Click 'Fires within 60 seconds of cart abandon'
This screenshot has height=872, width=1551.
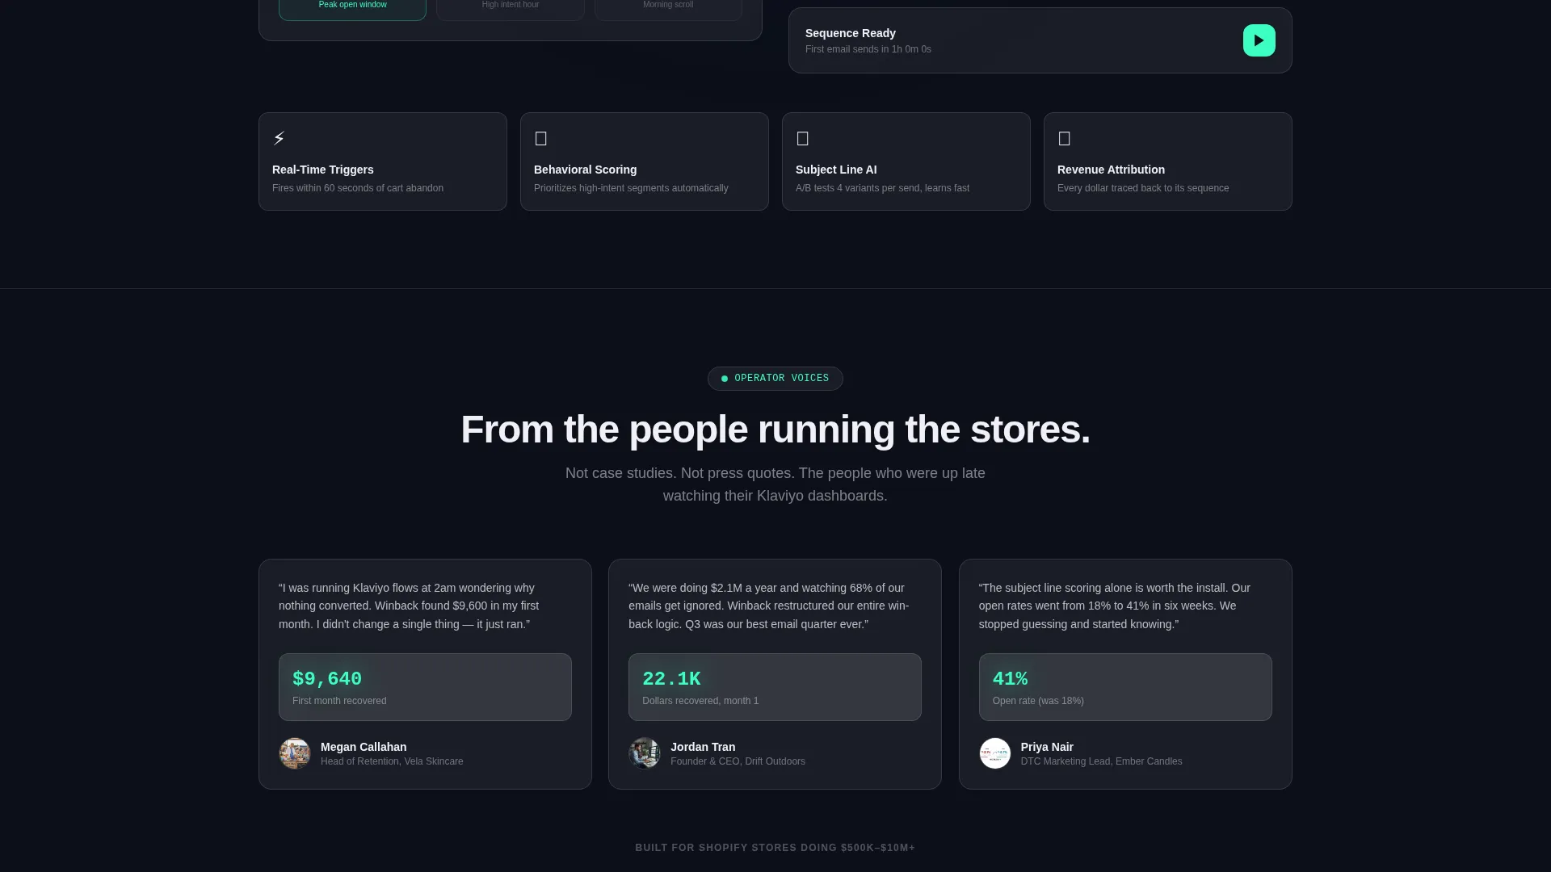358,188
